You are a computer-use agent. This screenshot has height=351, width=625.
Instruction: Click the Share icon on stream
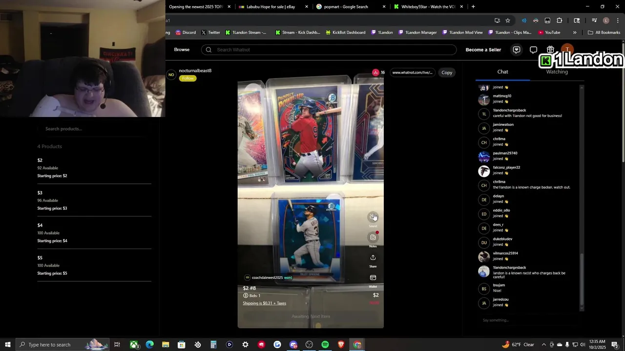pos(373,258)
